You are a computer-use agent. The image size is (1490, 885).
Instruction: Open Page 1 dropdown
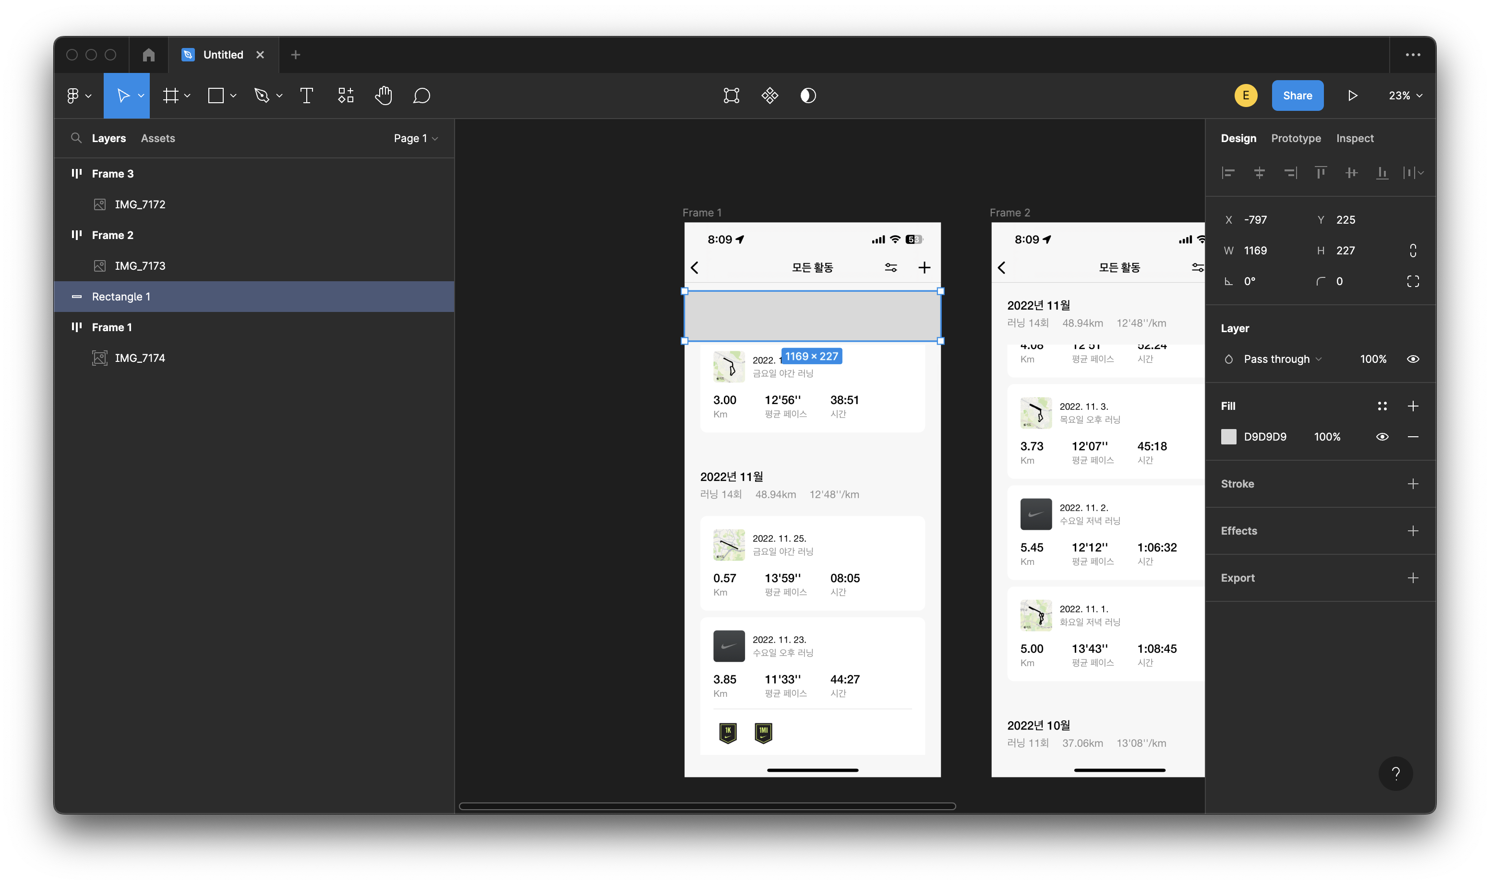(416, 138)
